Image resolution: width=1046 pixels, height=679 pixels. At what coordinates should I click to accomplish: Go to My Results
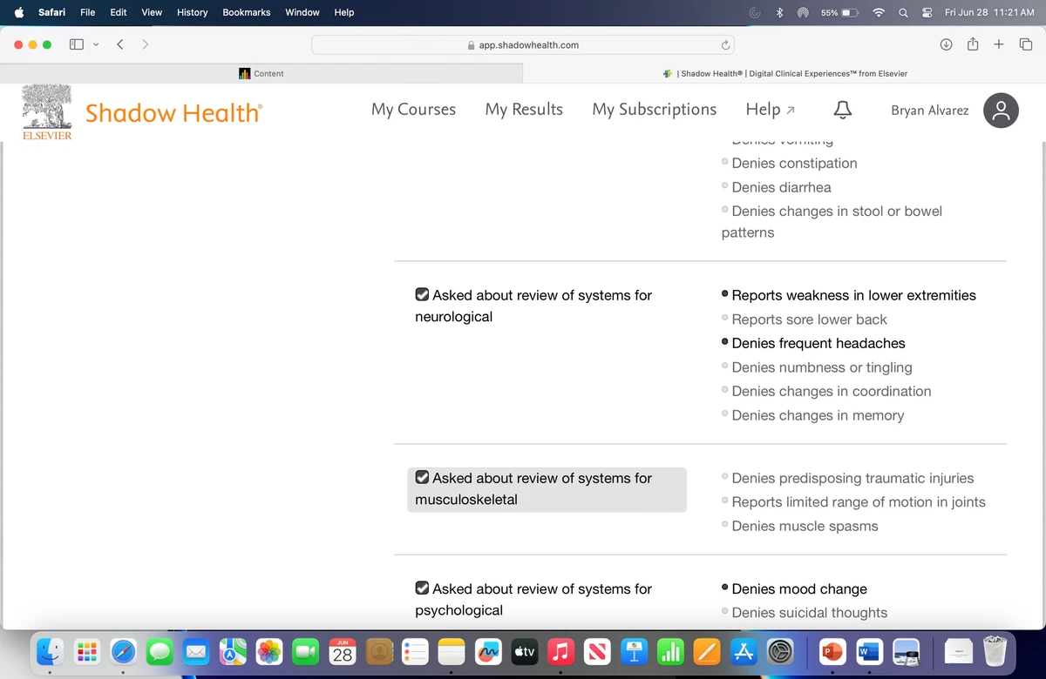click(x=524, y=110)
